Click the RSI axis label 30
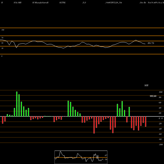 pos(2,48)
